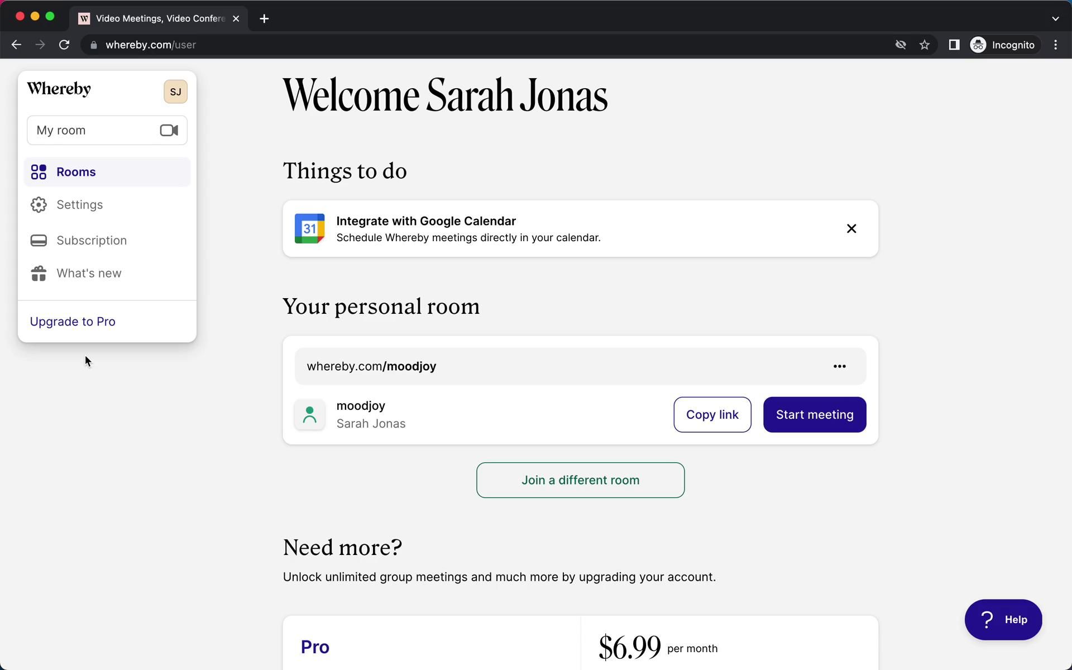This screenshot has height=670, width=1072.
Task: Click the What's new gift icon
Action: 39,274
